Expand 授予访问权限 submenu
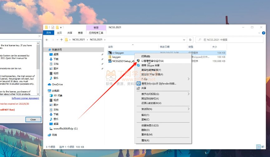Image resolution: width=270 pixels, height=157 pixels. tap(188, 94)
